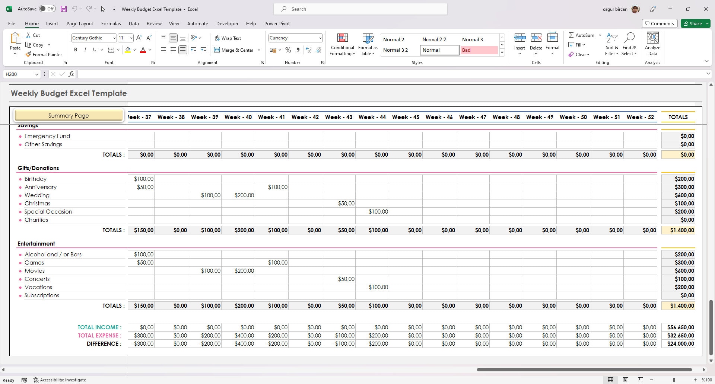This screenshot has height=384, width=715.
Task: Open the Currency number format dropdown
Action: coord(320,38)
